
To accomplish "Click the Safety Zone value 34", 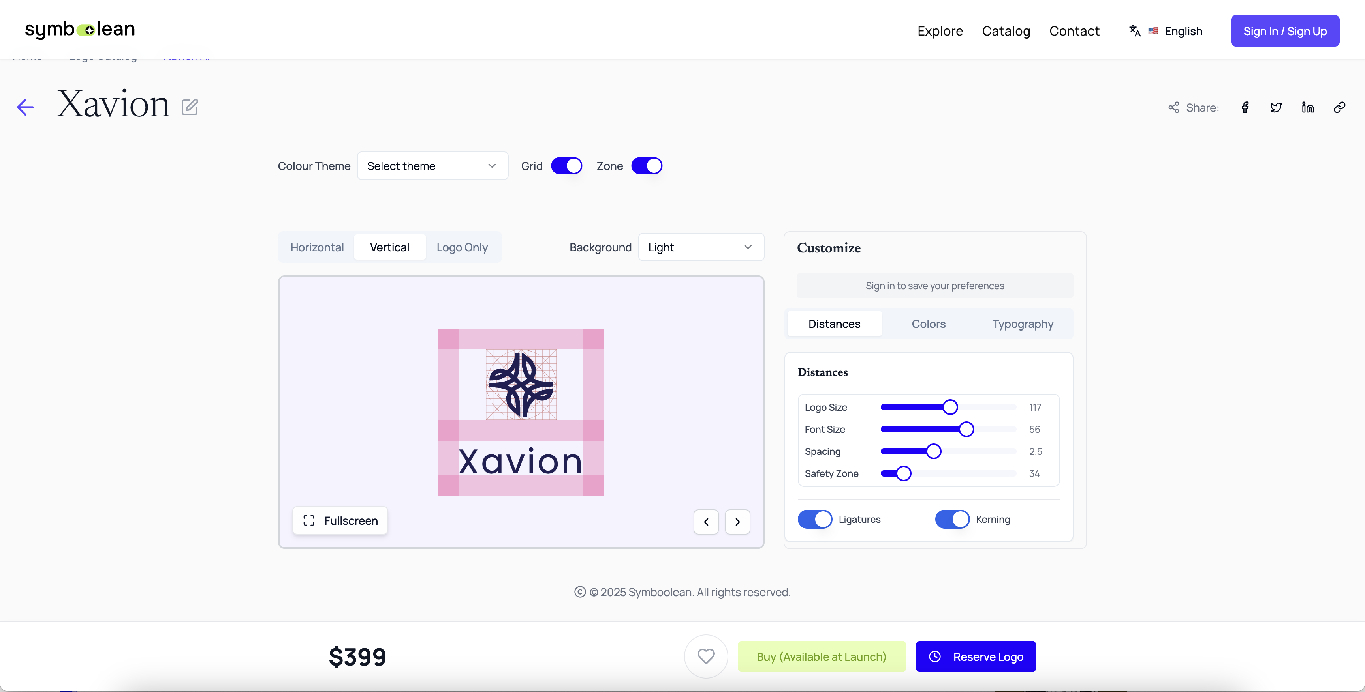I will tap(1034, 474).
